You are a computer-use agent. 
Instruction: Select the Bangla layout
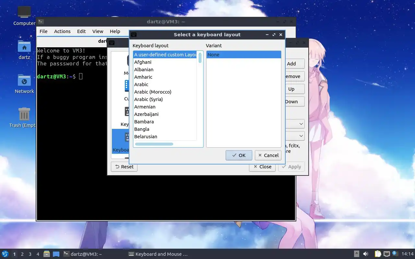coord(165,129)
